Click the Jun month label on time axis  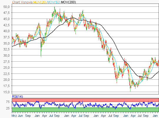20,116
